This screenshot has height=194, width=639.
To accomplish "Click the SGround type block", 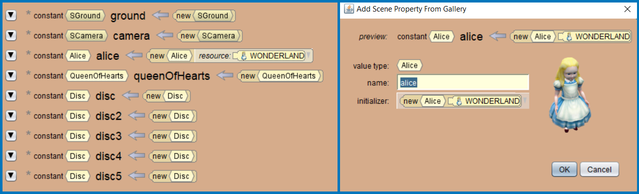I will [x=86, y=16].
